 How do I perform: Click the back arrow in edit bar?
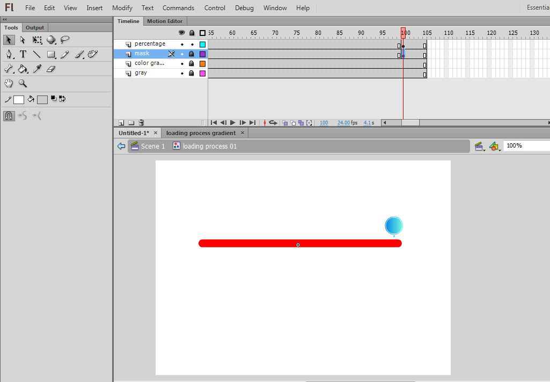tap(121, 146)
